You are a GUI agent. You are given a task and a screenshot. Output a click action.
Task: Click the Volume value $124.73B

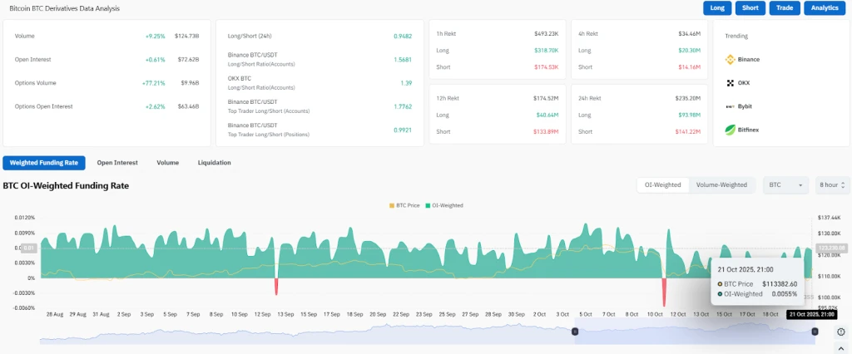point(186,36)
